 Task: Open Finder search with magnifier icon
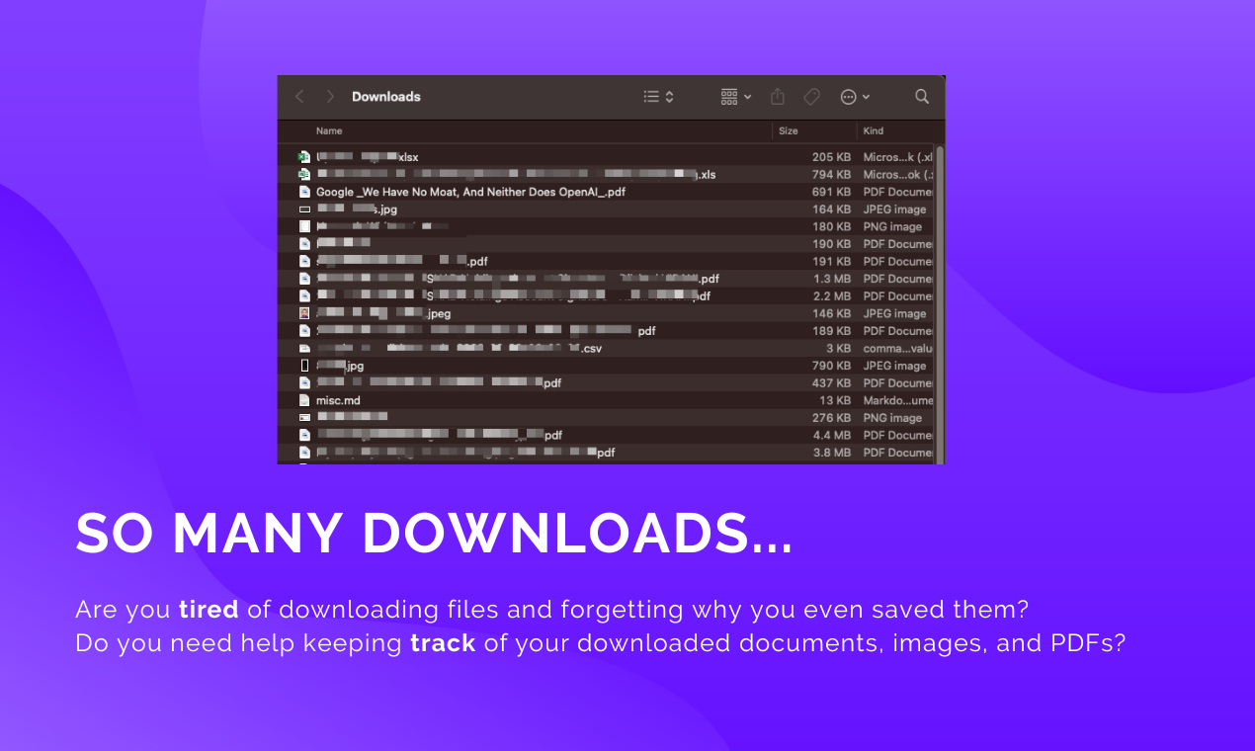(922, 97)
